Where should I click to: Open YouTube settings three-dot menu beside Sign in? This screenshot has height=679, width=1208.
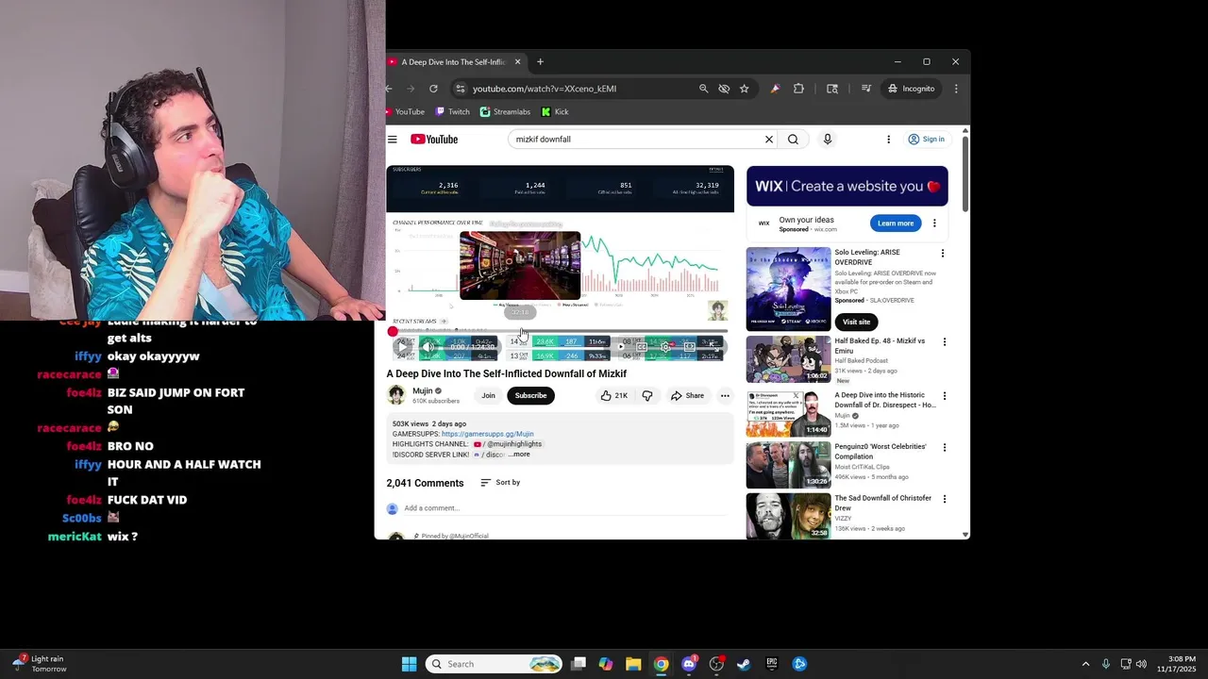click(x=888, y=140)
